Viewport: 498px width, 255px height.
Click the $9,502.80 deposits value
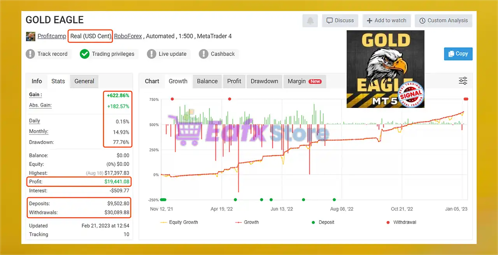[118, 203]
